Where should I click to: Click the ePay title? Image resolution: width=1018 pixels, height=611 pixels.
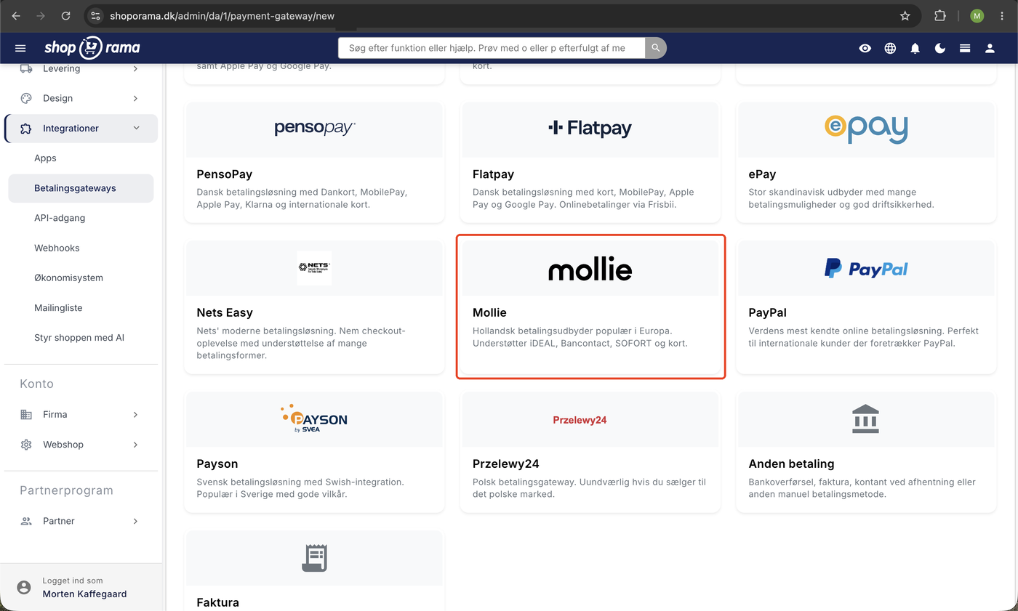click(762, 174)
